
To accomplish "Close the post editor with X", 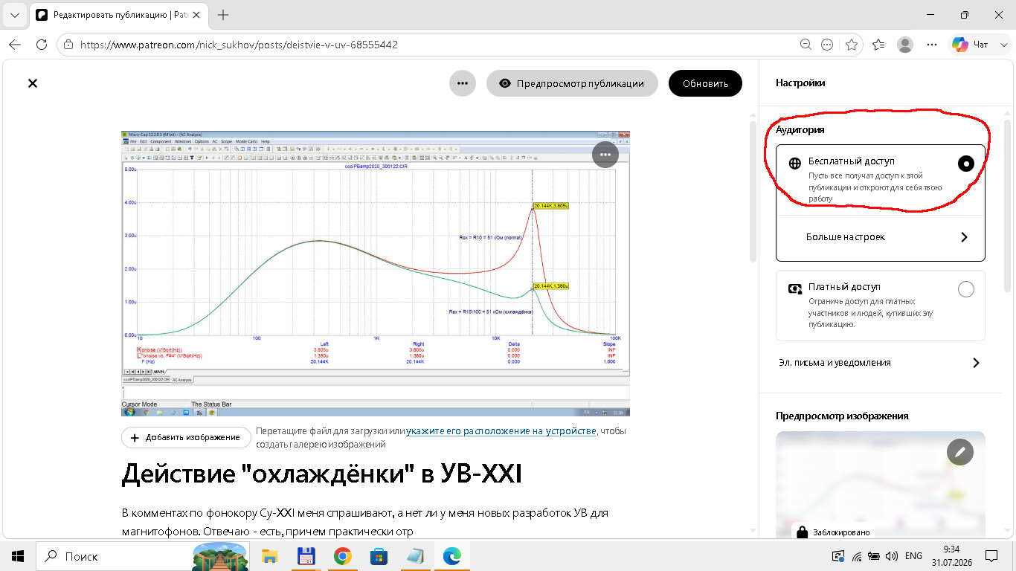I will [33, 83].
